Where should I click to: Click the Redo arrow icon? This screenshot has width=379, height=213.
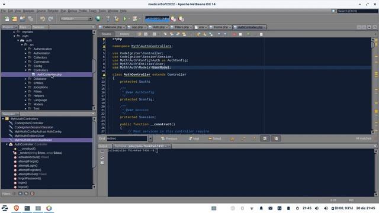50,19
